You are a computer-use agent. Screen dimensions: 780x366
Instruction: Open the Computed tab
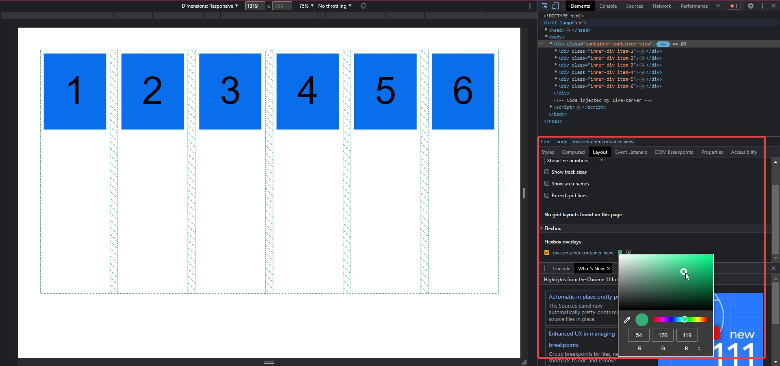pyautogui.click(x=573, y=152)
